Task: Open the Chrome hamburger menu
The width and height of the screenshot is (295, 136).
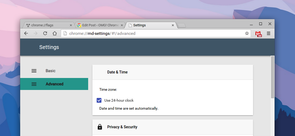Action: click(x=268, y=33)
